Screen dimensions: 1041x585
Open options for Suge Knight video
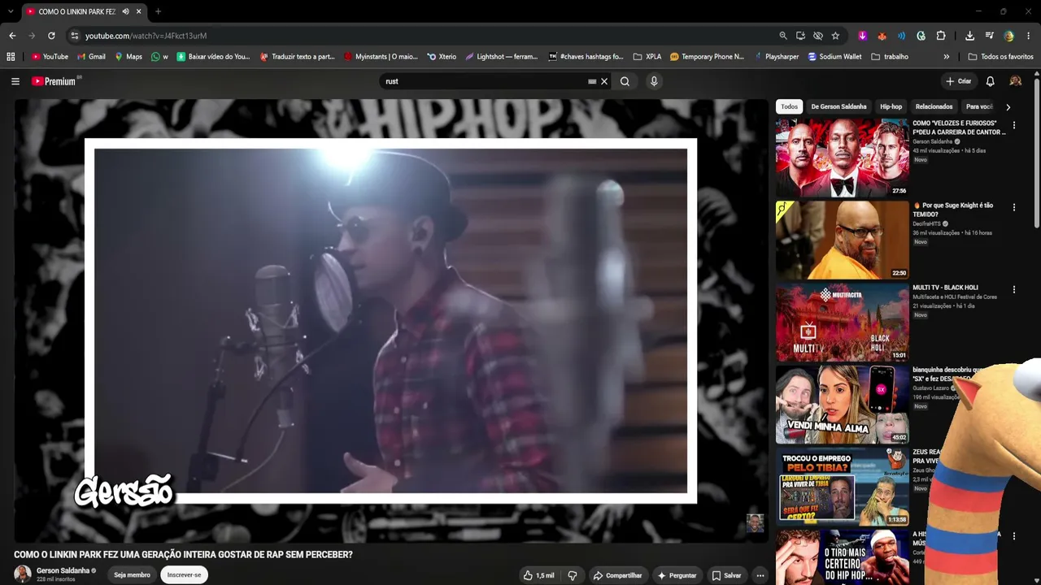point(1013,207)
